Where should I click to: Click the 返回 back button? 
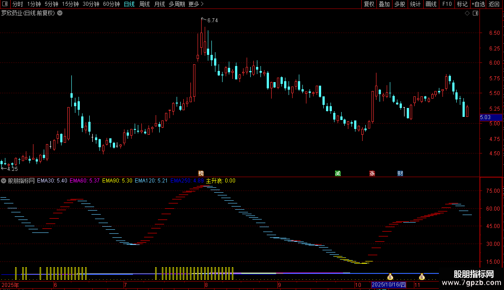point(494,4)
